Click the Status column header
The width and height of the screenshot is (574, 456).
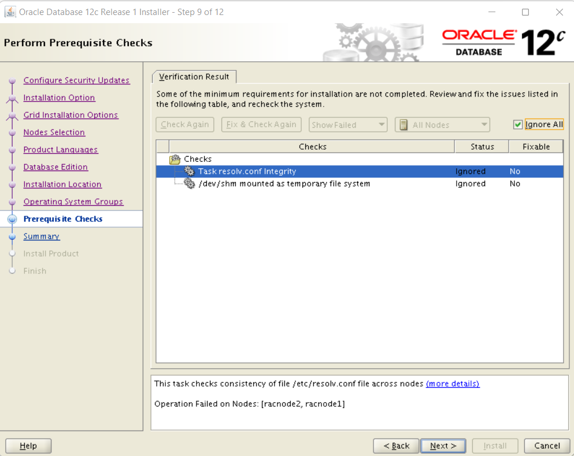482,147
